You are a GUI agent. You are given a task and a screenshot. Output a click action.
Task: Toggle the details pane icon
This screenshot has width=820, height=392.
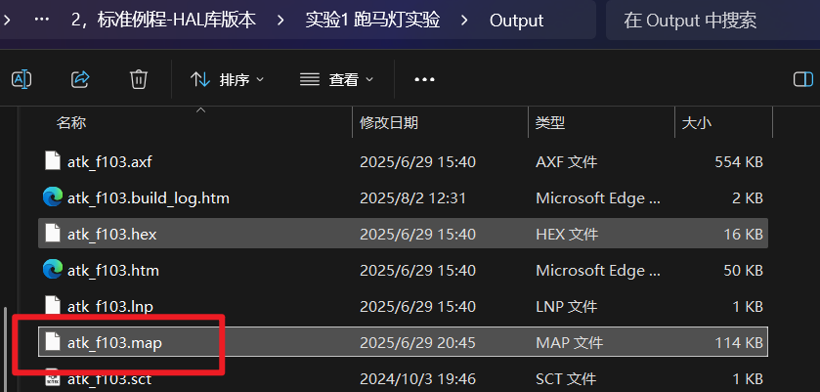pyautogui.click(x=802, y=79)
